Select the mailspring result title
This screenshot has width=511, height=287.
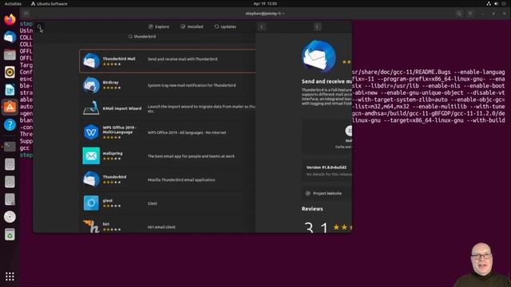click(113, 153)
